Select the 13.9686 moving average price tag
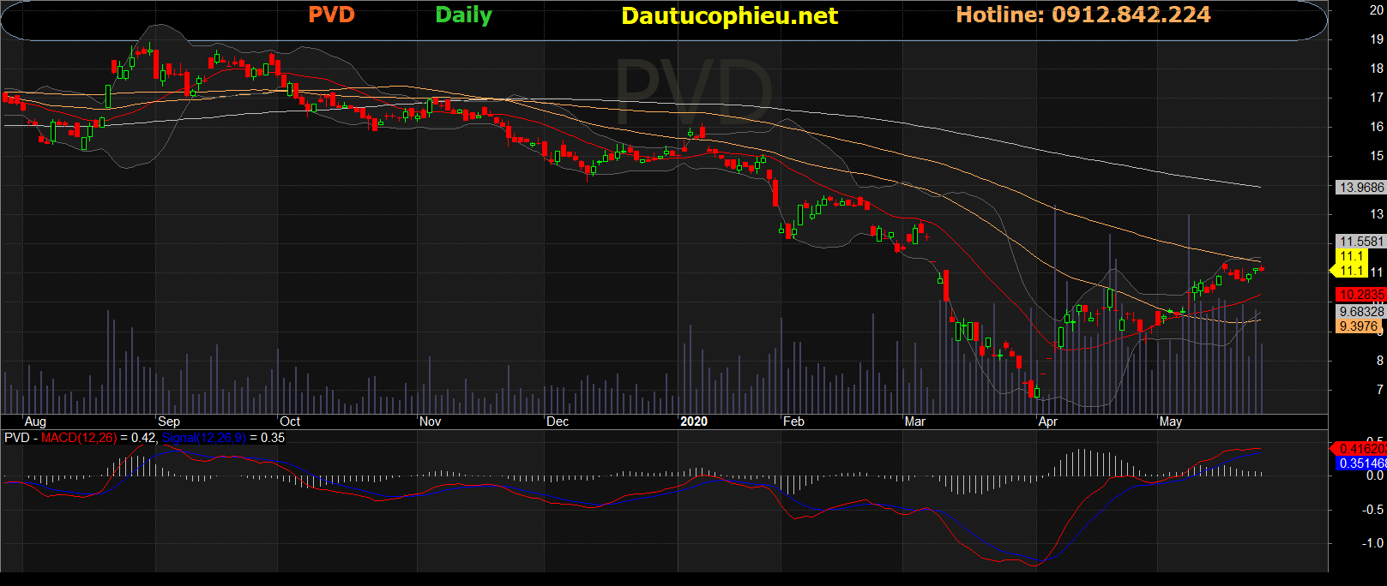Image resolution: width=1387 pixels, height=586 pixels. 1361,187
